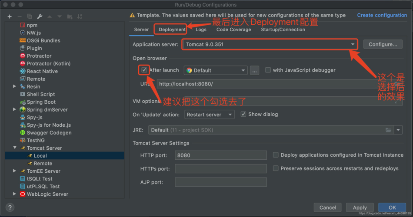Open the Application server dropdown

coord(270,44)
